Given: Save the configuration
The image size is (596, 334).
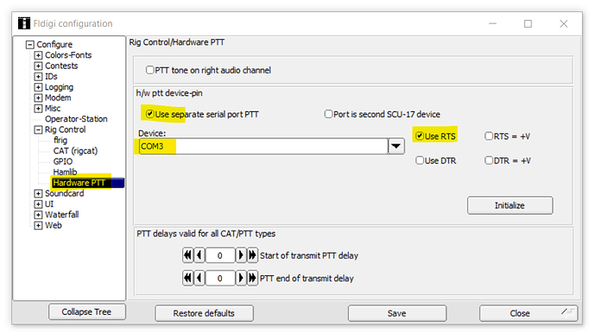Looking at the screenshot, I should tap(396, 313).
